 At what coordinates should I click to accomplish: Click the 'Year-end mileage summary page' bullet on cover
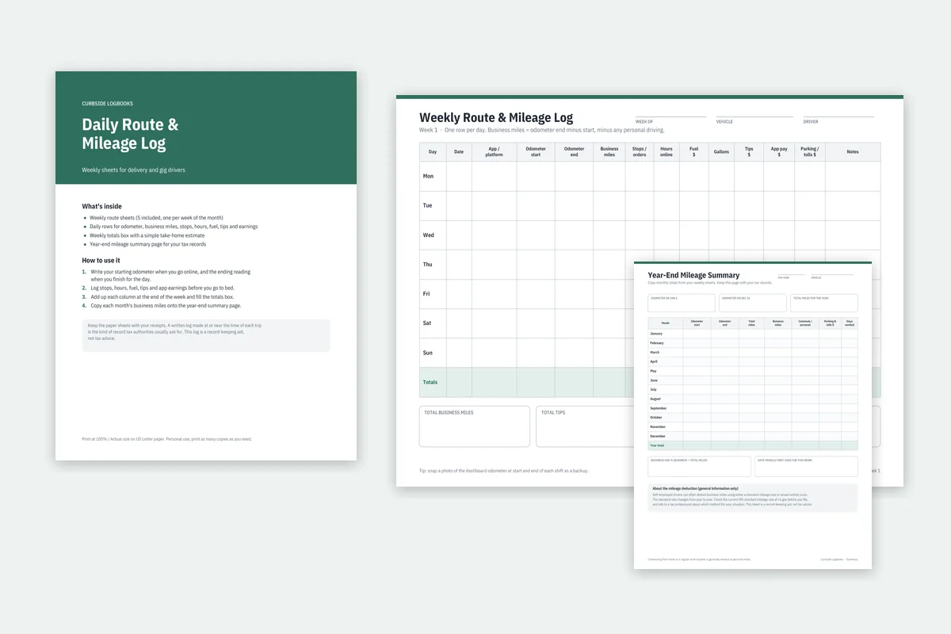pyautogui.click(x=147, y=244)
